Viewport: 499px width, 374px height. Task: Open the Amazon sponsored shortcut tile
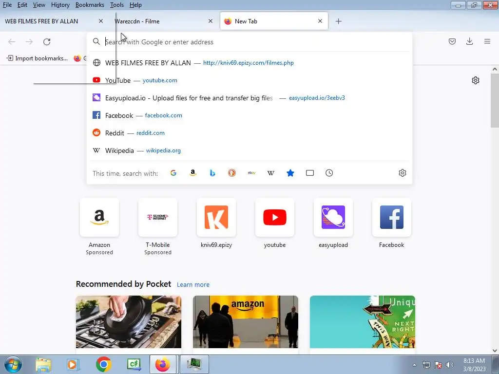(x=99, y=217)
